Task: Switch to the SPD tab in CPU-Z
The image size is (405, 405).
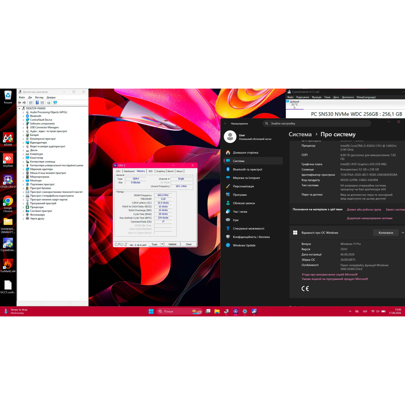Action: coord(151,171)
